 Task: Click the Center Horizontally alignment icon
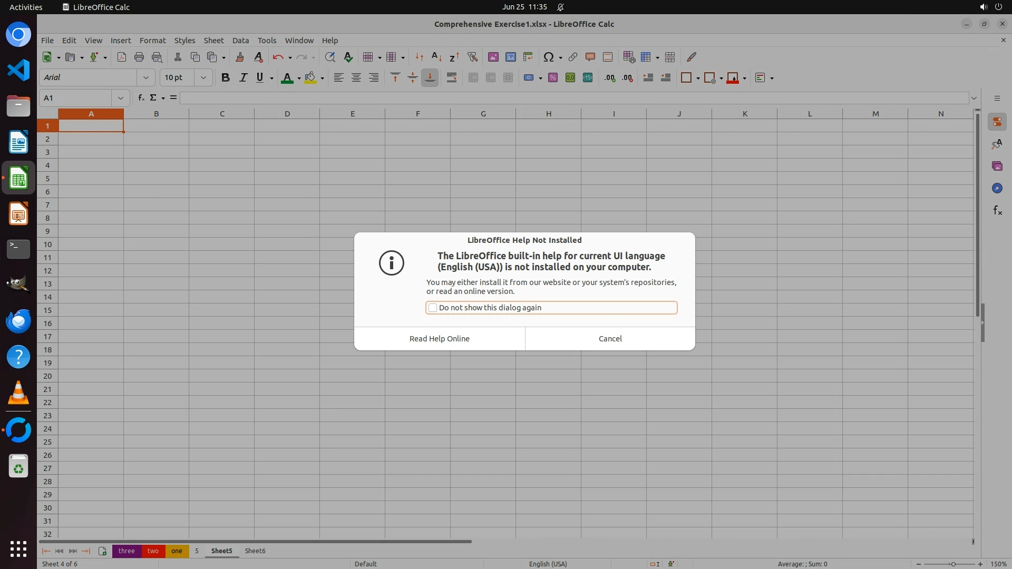coord(356,77)
